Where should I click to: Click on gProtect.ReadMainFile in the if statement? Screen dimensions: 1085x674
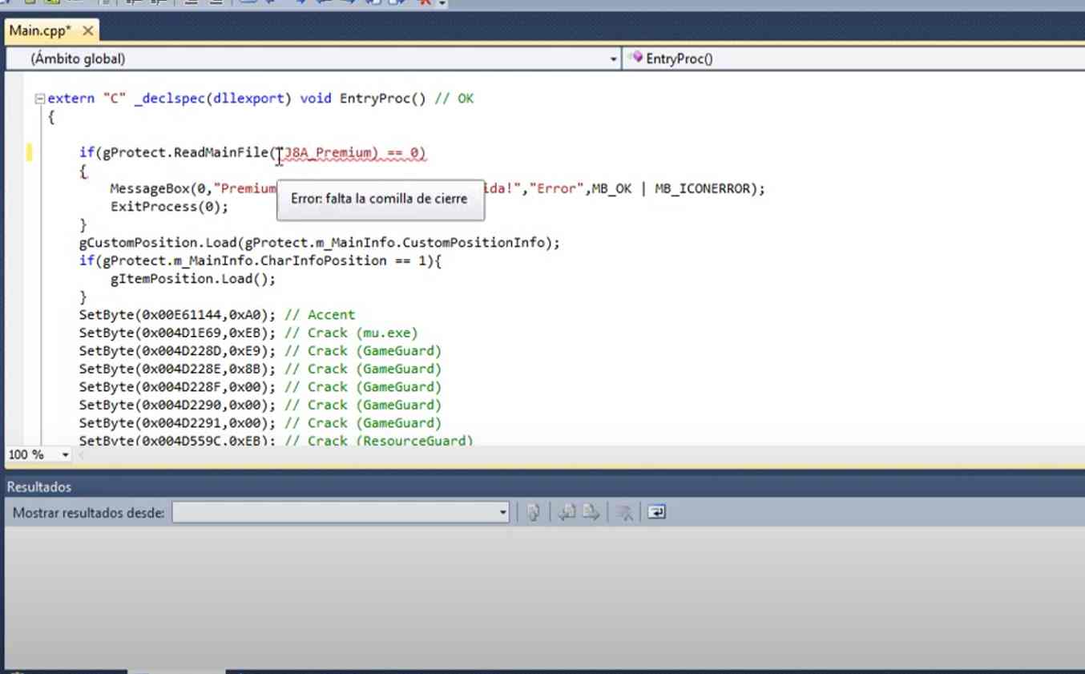tap(185, 152)
